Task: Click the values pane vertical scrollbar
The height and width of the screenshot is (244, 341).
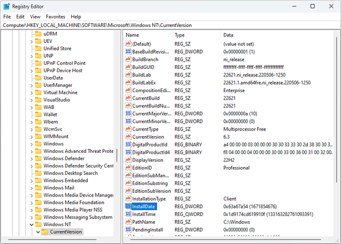Action: pyautogui.click(x=337, y=110)
